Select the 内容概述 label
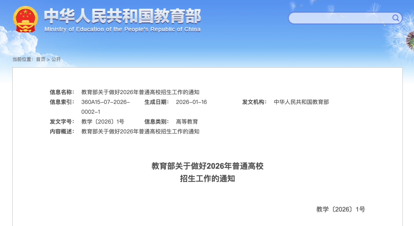This screenshot has width=414, height=226. click(62, 132)
